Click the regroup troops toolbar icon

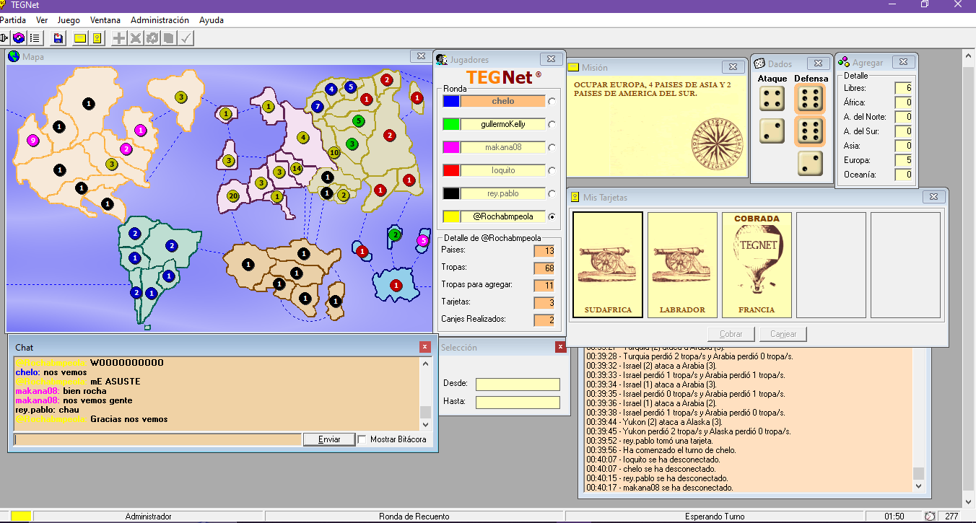pos(152,38)
